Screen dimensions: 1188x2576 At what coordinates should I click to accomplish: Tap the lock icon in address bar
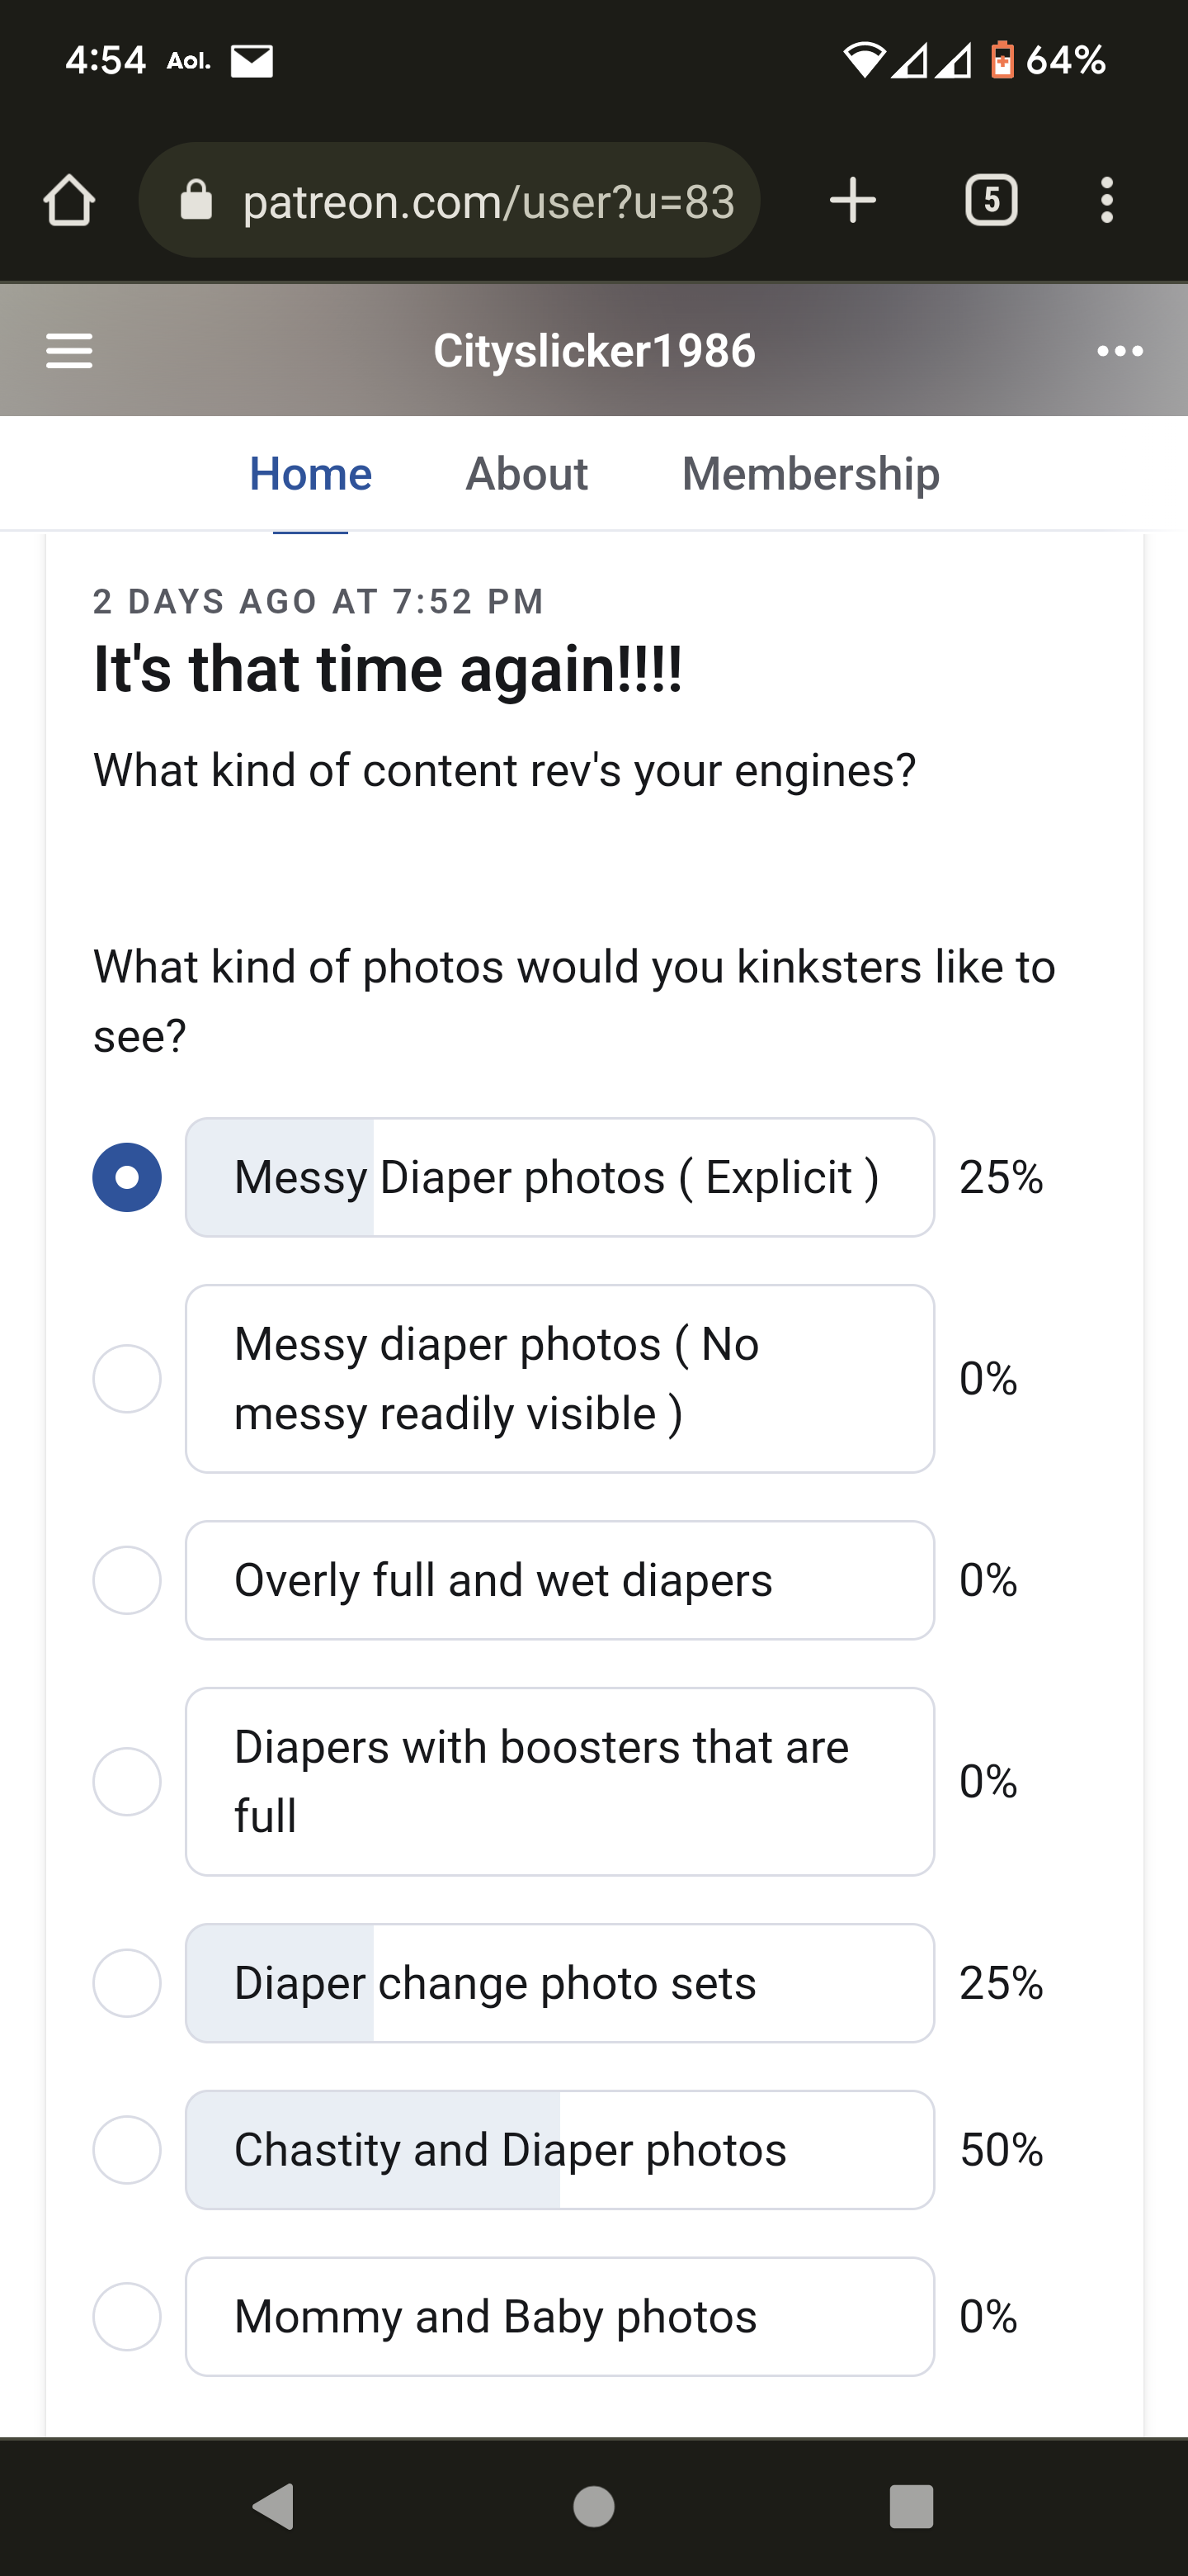196,200
